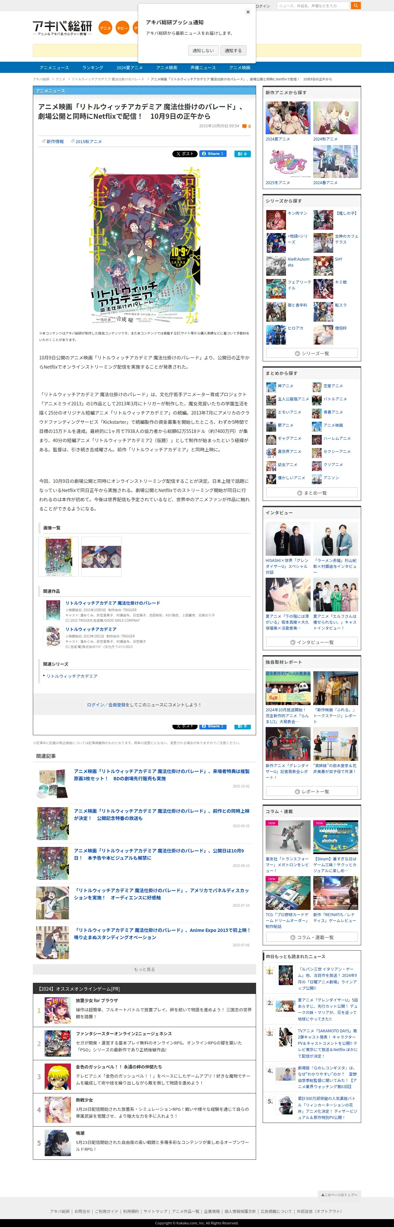Open the フェアリーテイル series icon
The image size is (394, 1227).
point(276,289)
